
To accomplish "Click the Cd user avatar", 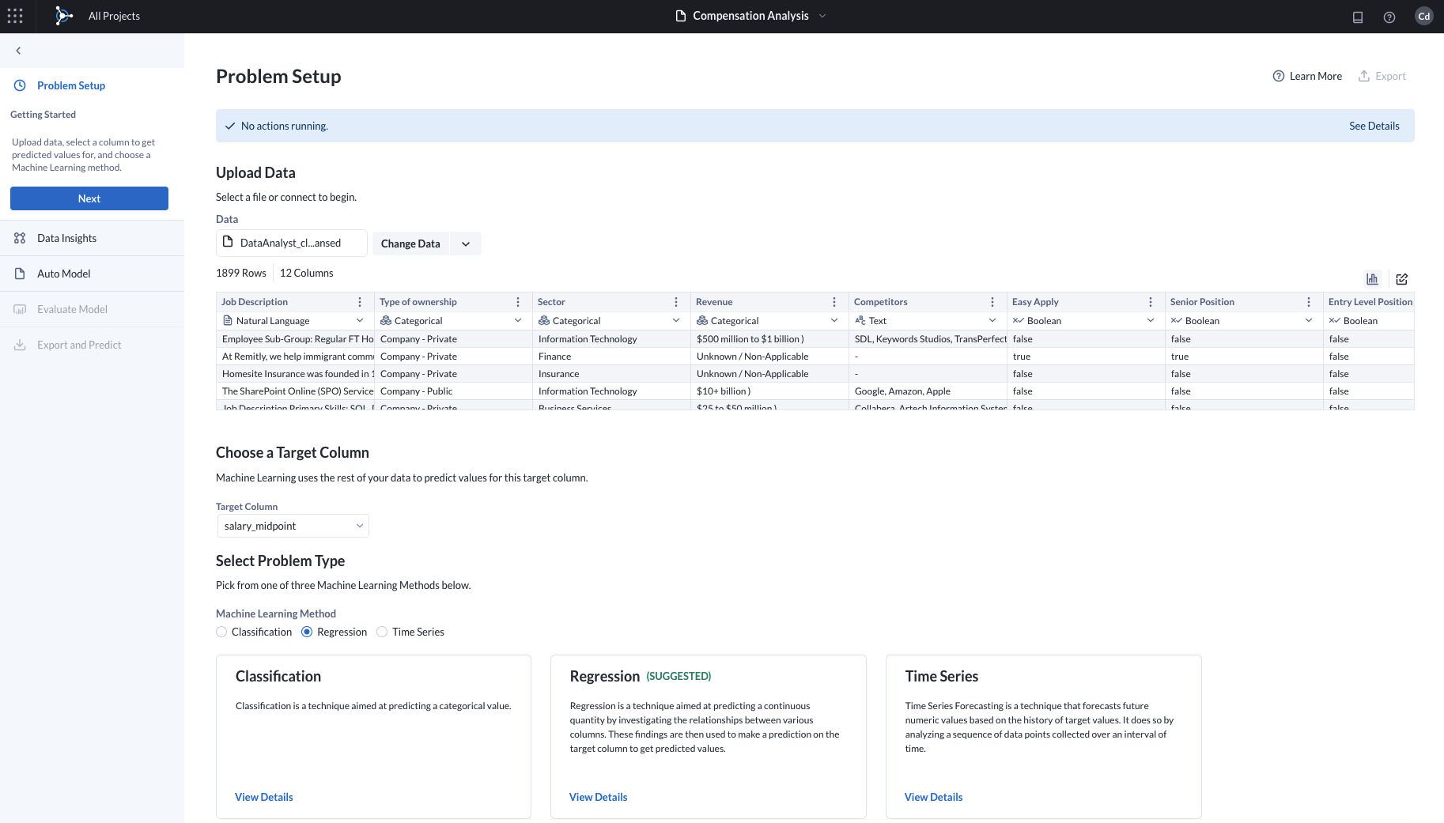I will (x=1423, y=17).
